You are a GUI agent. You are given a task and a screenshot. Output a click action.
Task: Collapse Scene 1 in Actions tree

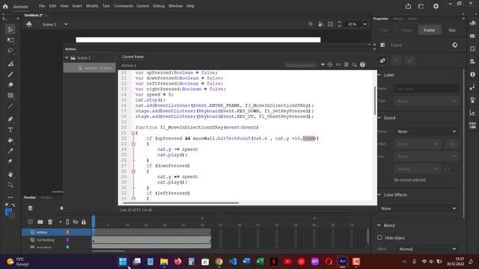tap(67, 58)
